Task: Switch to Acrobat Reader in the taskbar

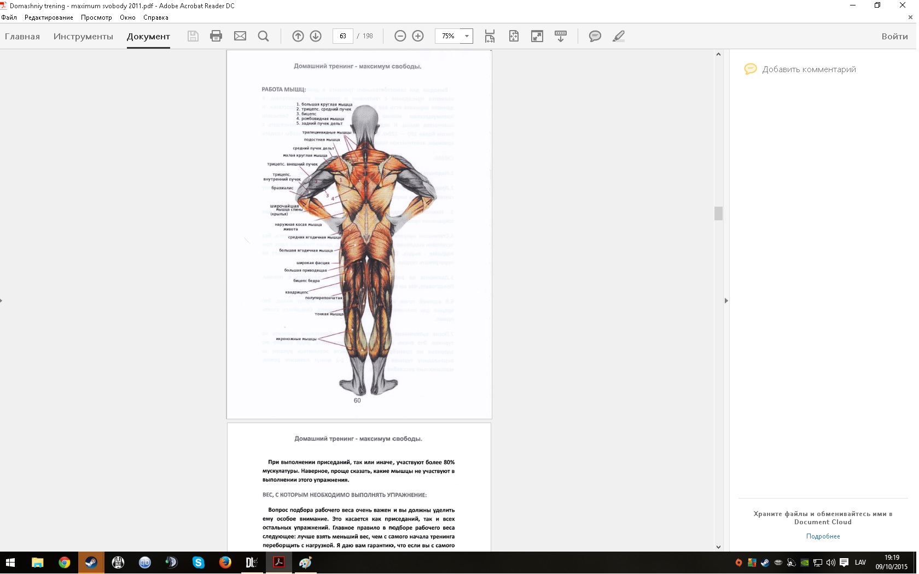Action: click(278, 563)
